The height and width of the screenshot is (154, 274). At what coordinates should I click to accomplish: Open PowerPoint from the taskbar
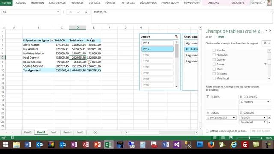[97, 145]
